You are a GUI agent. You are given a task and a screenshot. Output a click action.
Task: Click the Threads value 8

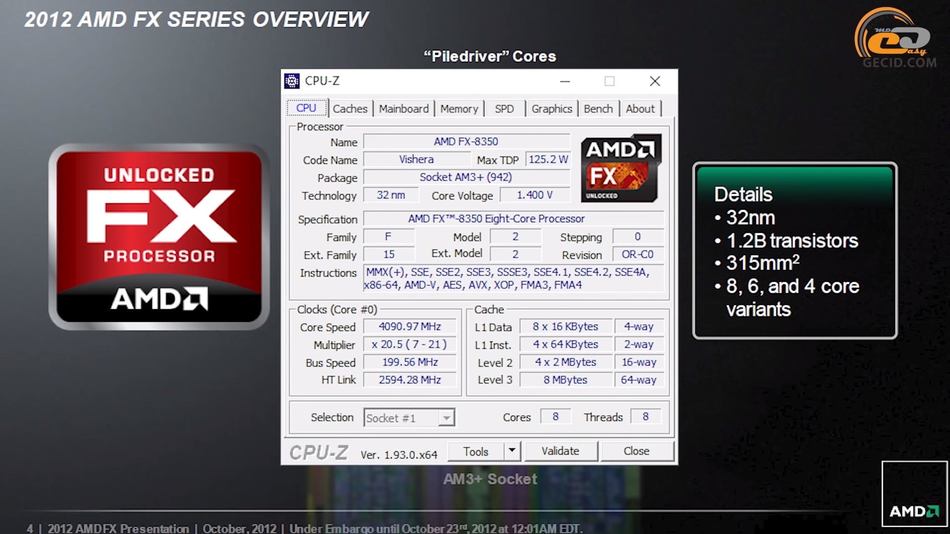(x=646, y=416)
